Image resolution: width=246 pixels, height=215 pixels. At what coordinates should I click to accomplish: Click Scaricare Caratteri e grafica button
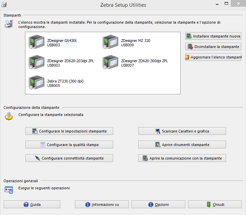[x=182, y=131]
